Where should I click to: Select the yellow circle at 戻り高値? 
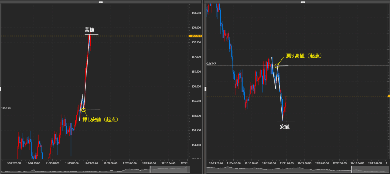click(x=277, y=66)
